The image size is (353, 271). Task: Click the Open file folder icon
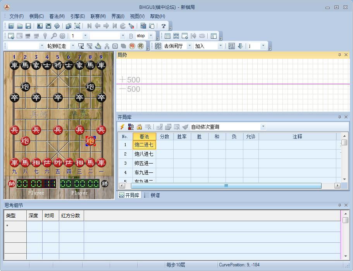[20, 26]
